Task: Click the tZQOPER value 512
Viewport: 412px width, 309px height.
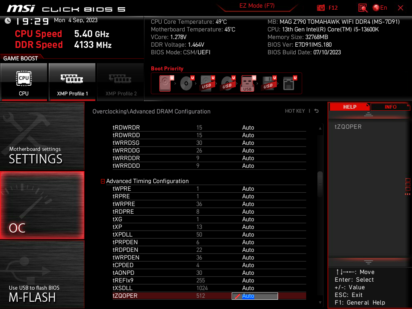Action: [200, 296]
